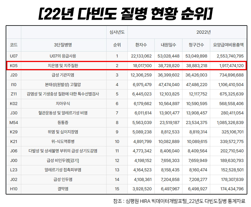Select disease name '급성 비인두염[감기]'
Image resolution: width=251 pixels, height=207 pixels.
pos(63,161)
